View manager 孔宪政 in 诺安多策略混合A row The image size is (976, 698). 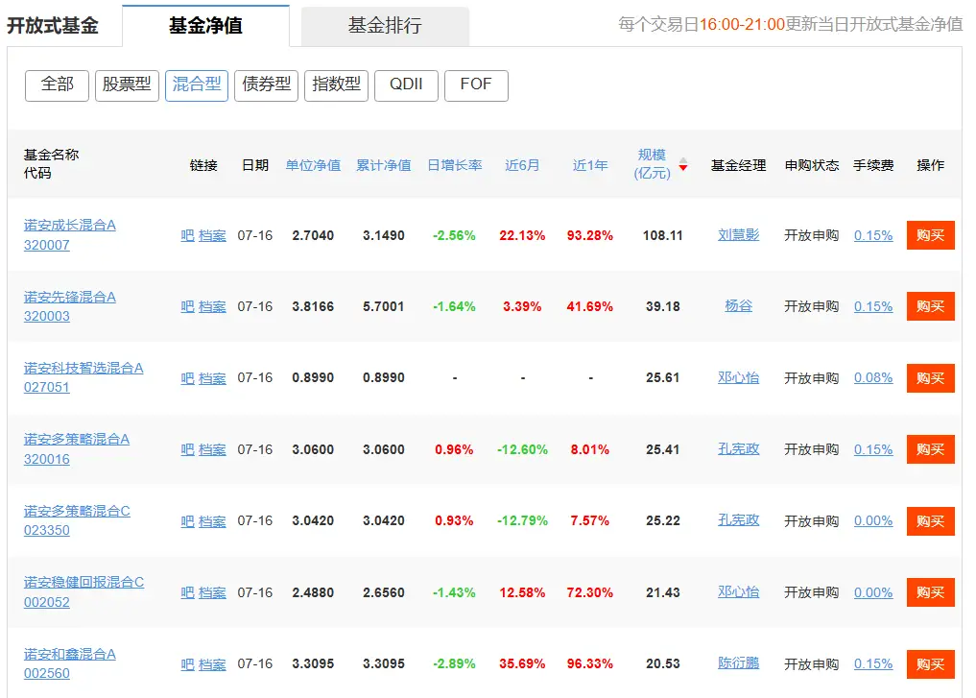[x=738, y=448]
